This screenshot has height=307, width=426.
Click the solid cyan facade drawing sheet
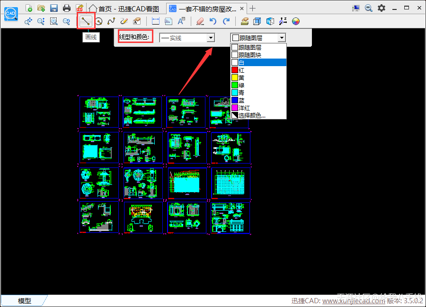(187, 183)
